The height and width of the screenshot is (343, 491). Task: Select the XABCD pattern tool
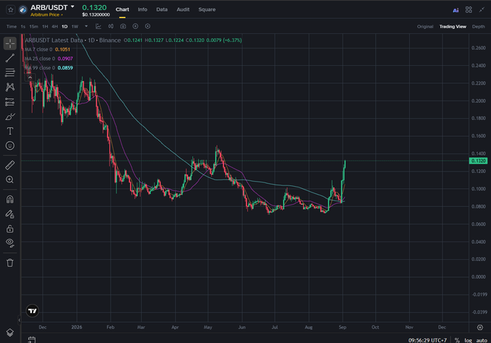[10, 87]
